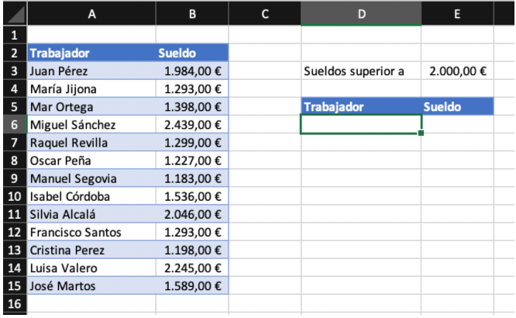Select Luisa Valero's salary 2.245,00 €
The height and width of the screenshot is (318, 516).
tap(192, 268)
